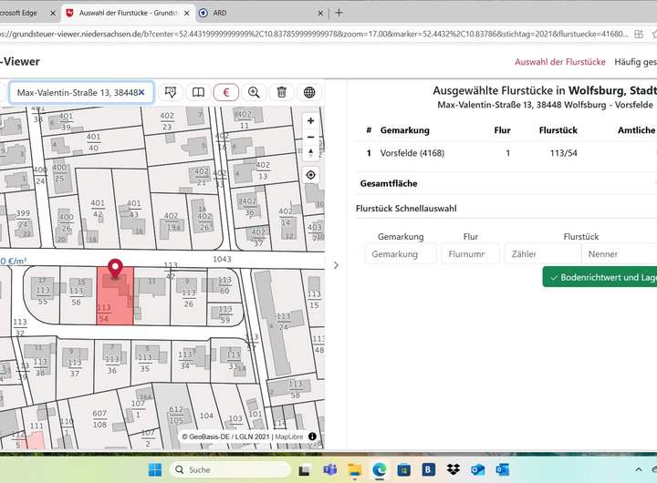The height and width of the screenshot is (483, 657).
Task: Switch to the ARD browser tab
Action: (219, 14)
